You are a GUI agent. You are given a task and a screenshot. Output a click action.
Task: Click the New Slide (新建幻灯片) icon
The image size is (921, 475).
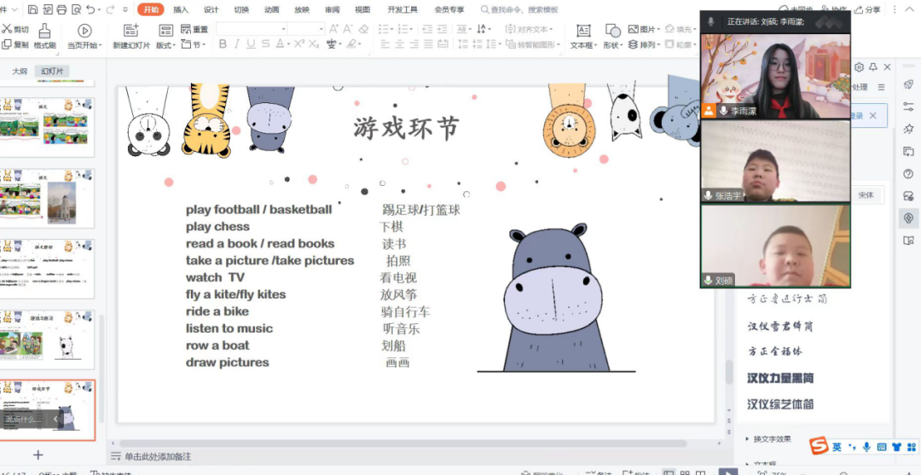click(x=130, y=32)
